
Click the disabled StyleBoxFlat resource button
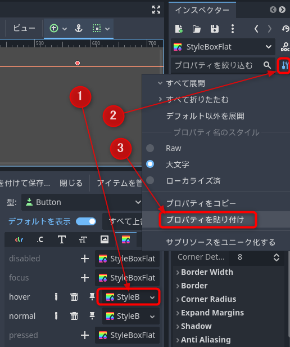pos(127,259)
